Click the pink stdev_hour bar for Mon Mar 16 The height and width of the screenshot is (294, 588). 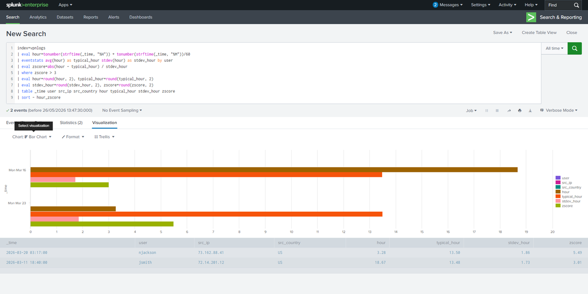pyautogui.click(x=53, y=180)
